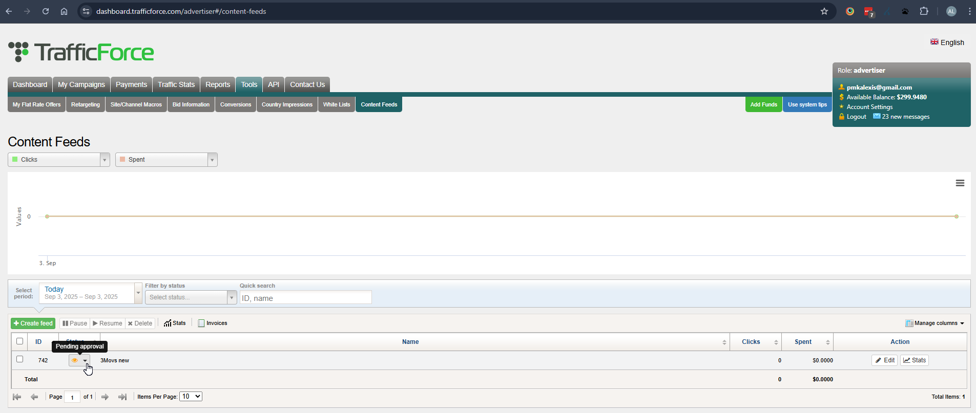This screenshot has height=413, width=976.
Task: Open the Spent metric dropdown
Action: (x=167, y=160)
